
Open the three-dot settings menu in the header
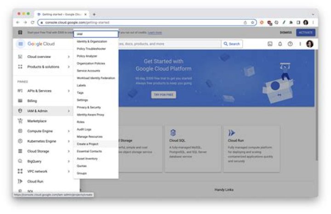click(x=300, y=44)
